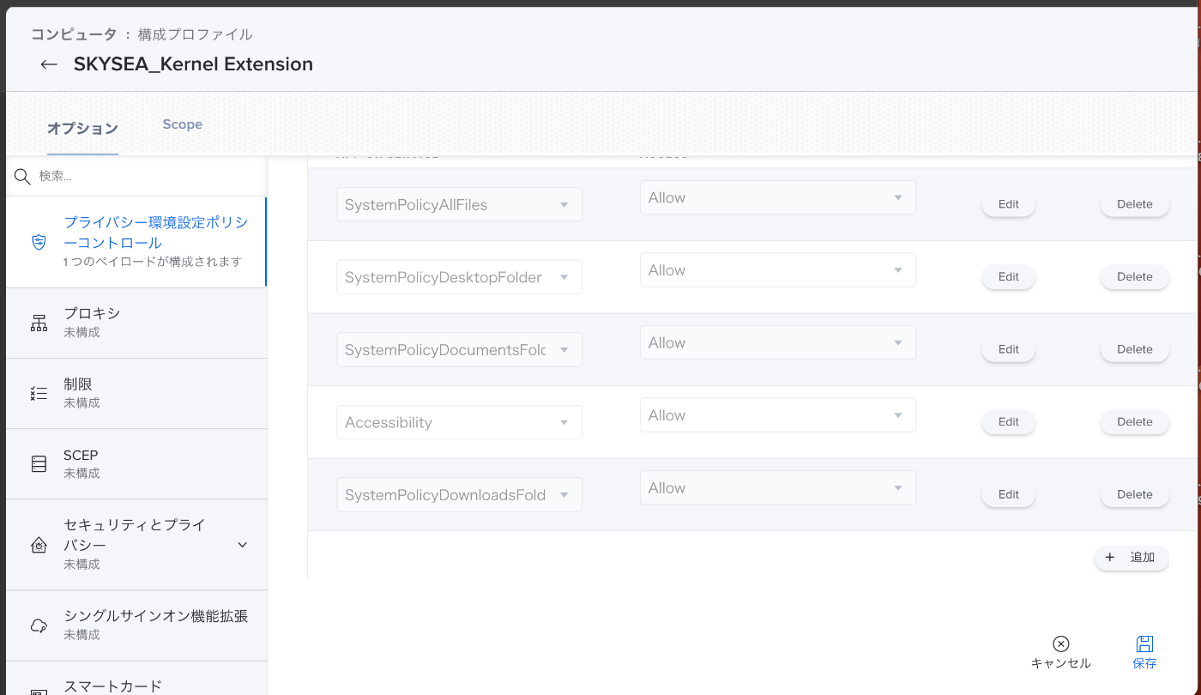Click the 保存 save label
Image resolution: width=1201 pixels, height=695 pixels.
1144,663
